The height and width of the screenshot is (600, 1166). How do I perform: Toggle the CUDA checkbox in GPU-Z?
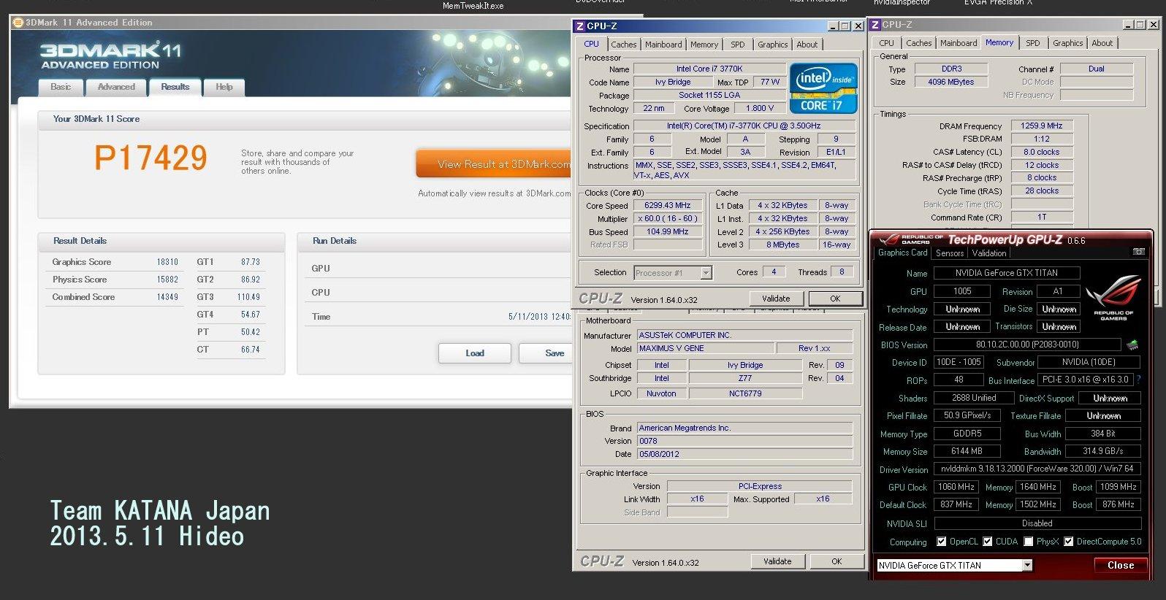pyautogui.click(x=988, y=542)
